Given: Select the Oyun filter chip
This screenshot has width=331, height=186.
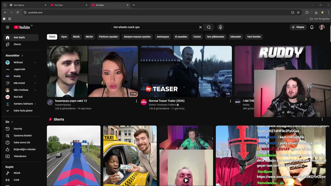Looking at the screenshot, I should (x=64, y=37).
